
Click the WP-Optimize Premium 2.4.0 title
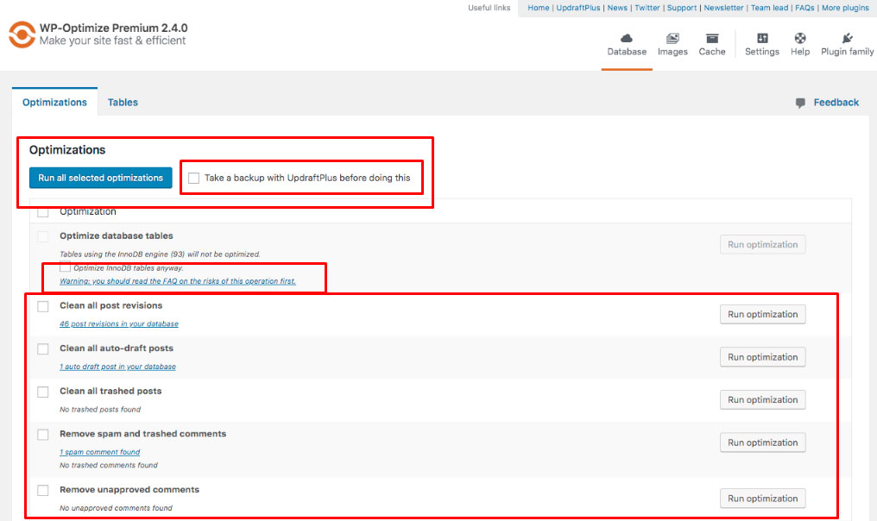click(114, 28)
